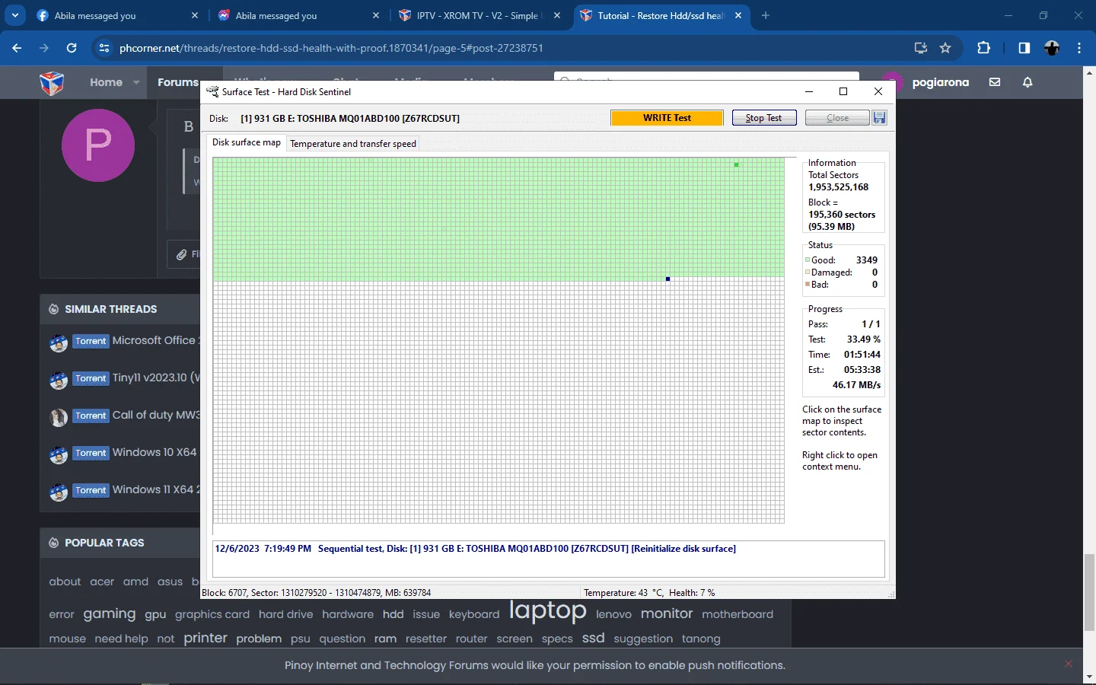The height and width of the screenshot is (685, 1096).
Task: Click the Stop Test button
Action: (764, 118)
